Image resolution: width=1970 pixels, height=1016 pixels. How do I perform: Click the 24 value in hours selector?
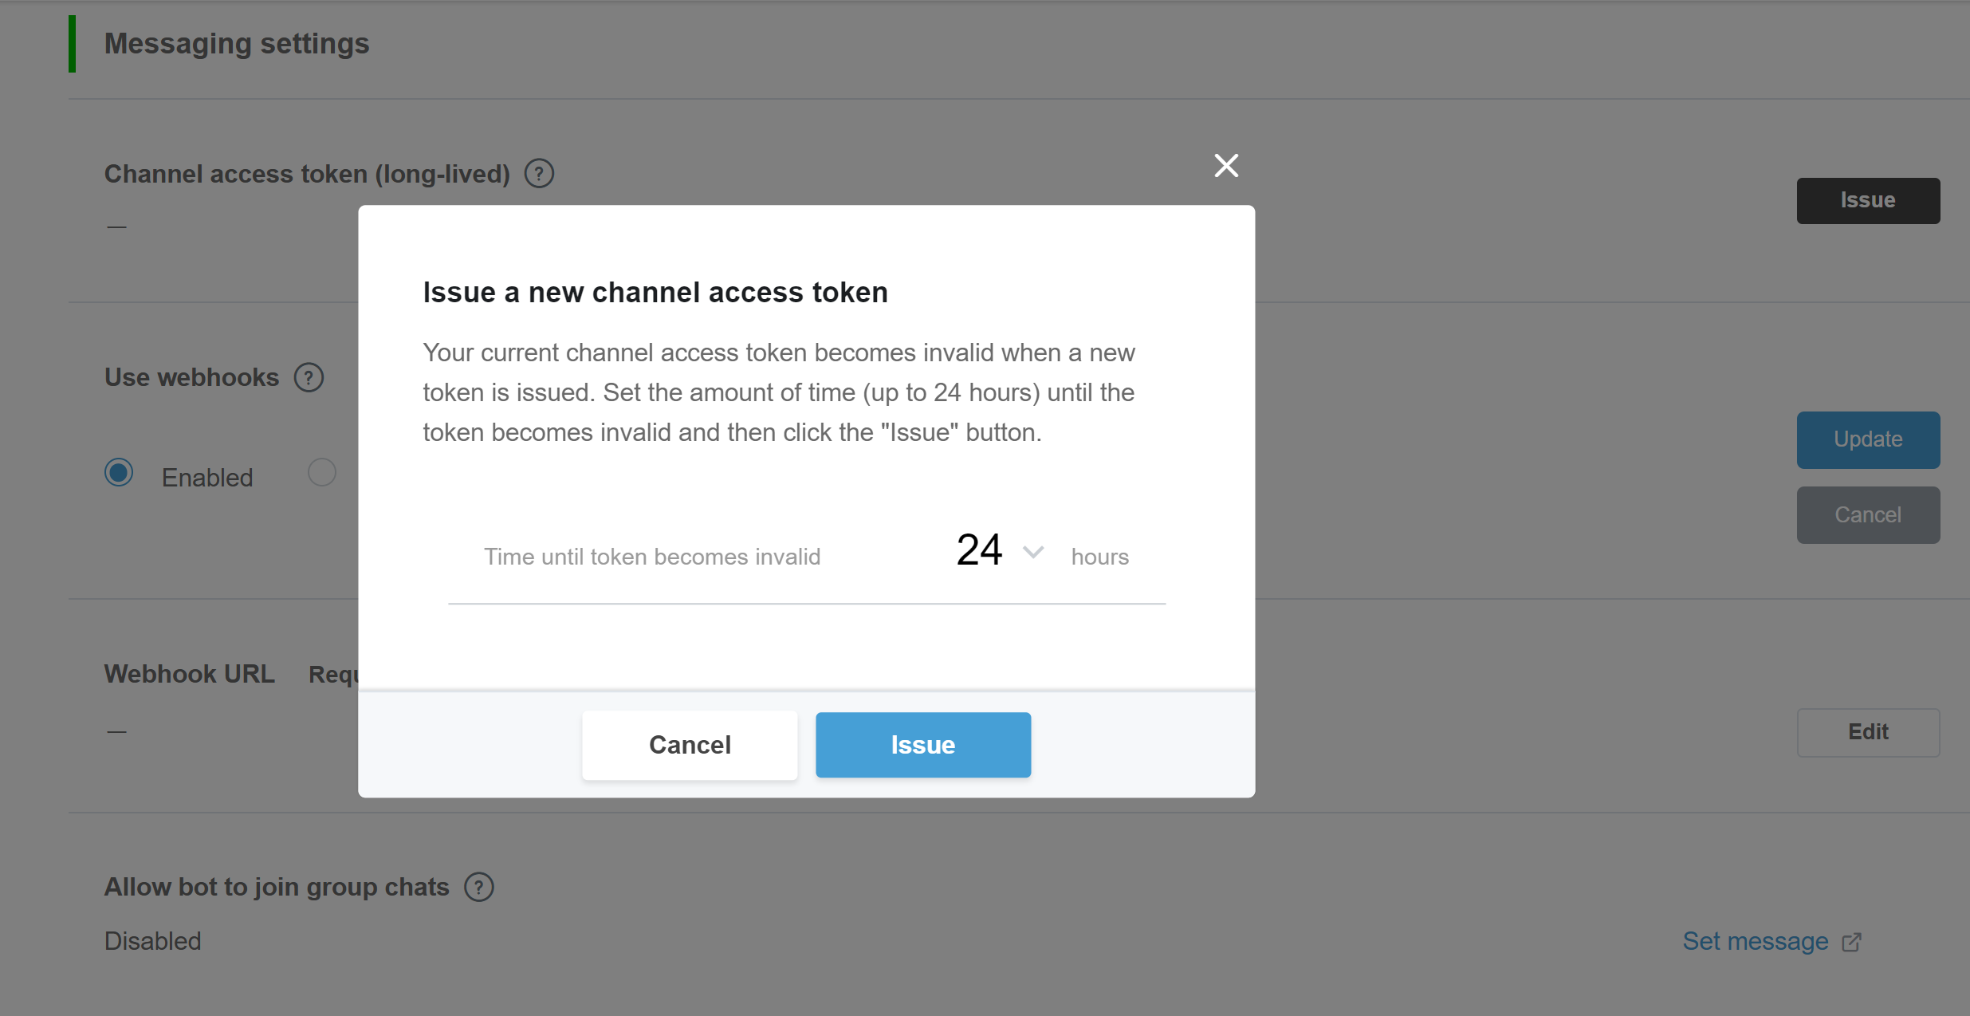[x=979, y=550]
